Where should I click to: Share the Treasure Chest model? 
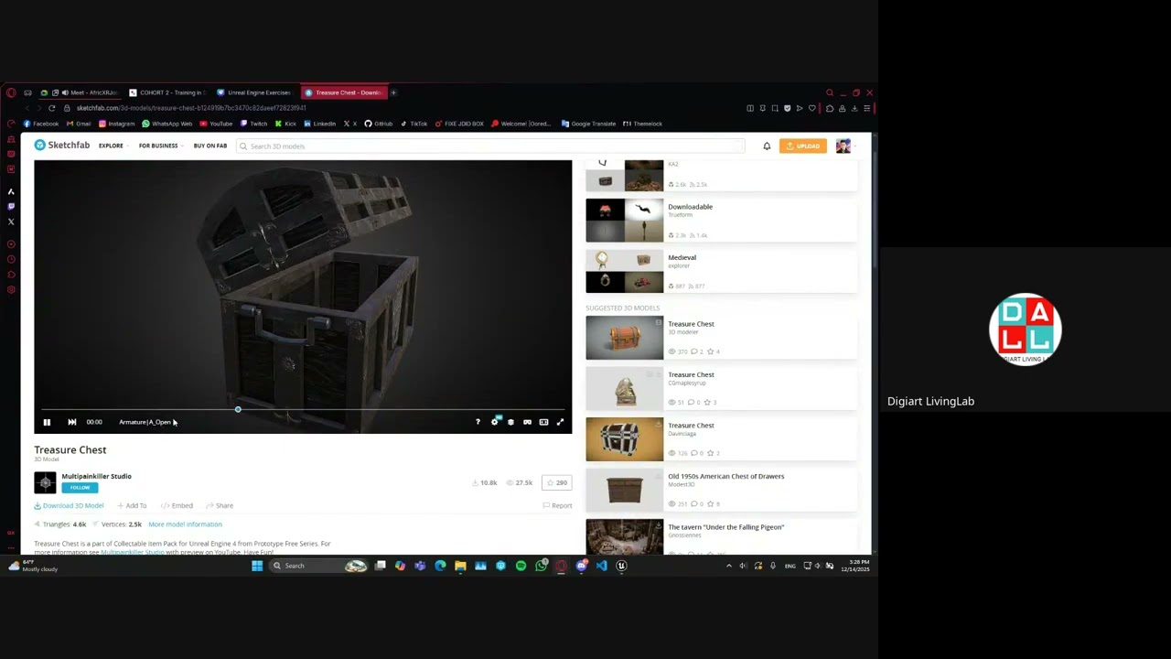coord(220,505)
